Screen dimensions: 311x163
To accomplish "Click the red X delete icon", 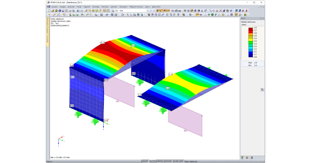I will [221, 11].
